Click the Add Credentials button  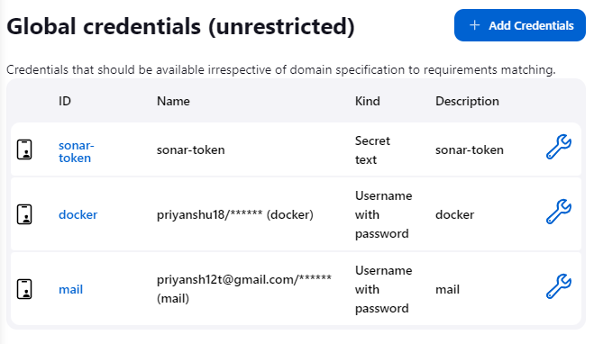(520, 25)
